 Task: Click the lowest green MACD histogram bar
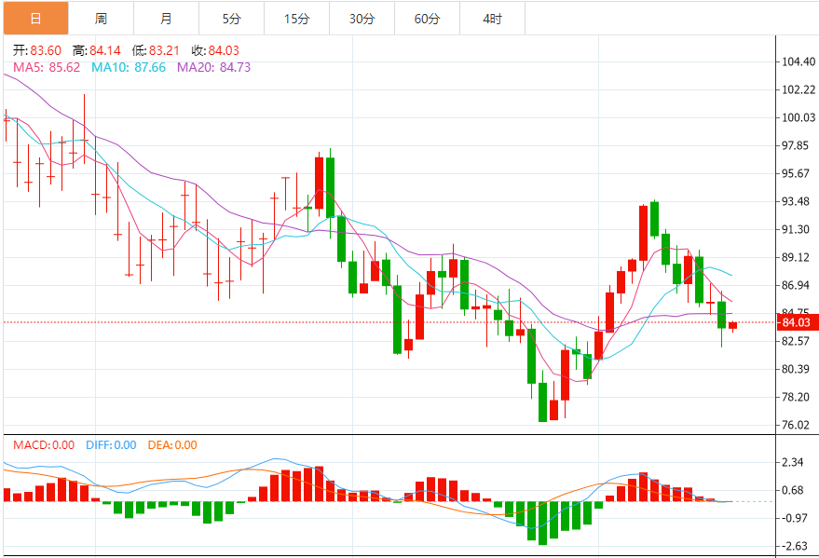pyautogui.click(x=542, y=523)
